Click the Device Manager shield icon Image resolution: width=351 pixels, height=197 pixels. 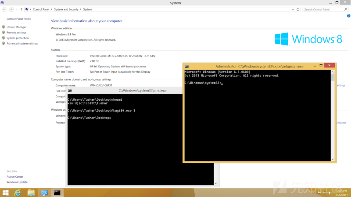(x=4, y=27)
